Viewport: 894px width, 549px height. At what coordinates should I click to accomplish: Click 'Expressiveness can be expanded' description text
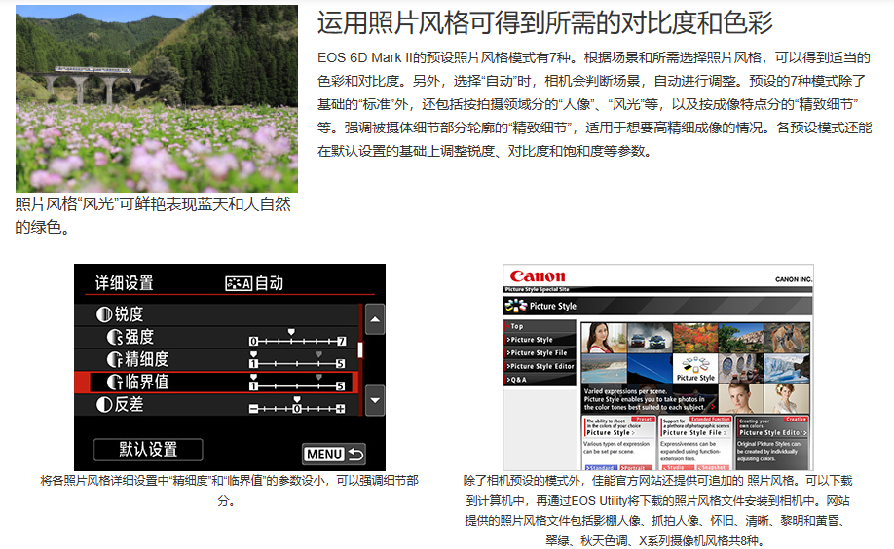(689, 451)
